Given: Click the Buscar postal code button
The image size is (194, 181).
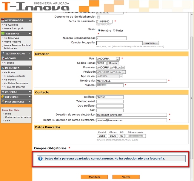Looking at the screenshot, I should (x=113, y=63).
